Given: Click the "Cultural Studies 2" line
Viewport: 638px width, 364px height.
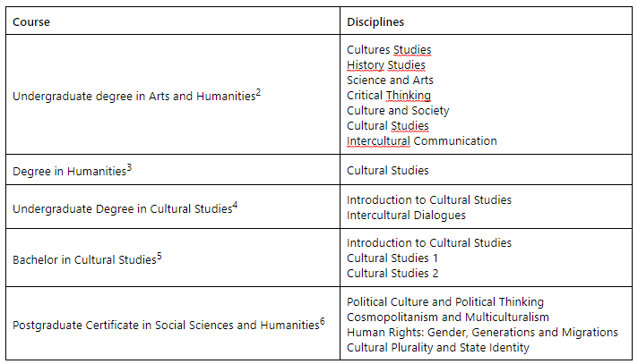Looking at the screenshot, I should 392,274.
